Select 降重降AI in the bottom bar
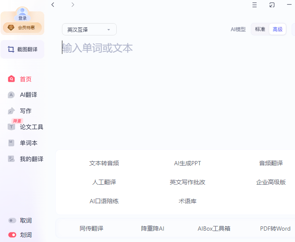The image size is (295, 242). (x=153, y=229)
